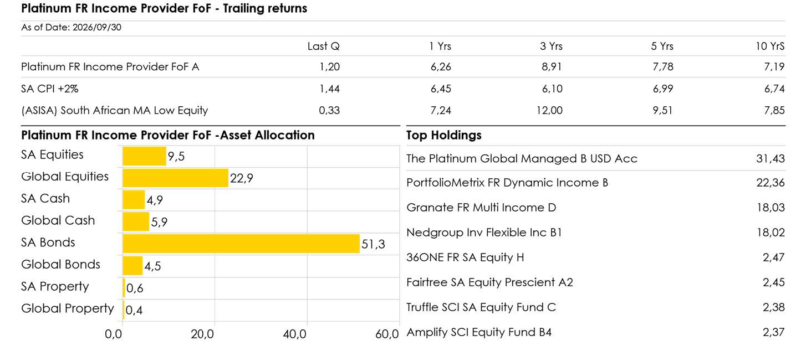Click the 2,37 holding weight
This screenshot has height=346, width=806.
click(774, 332)
